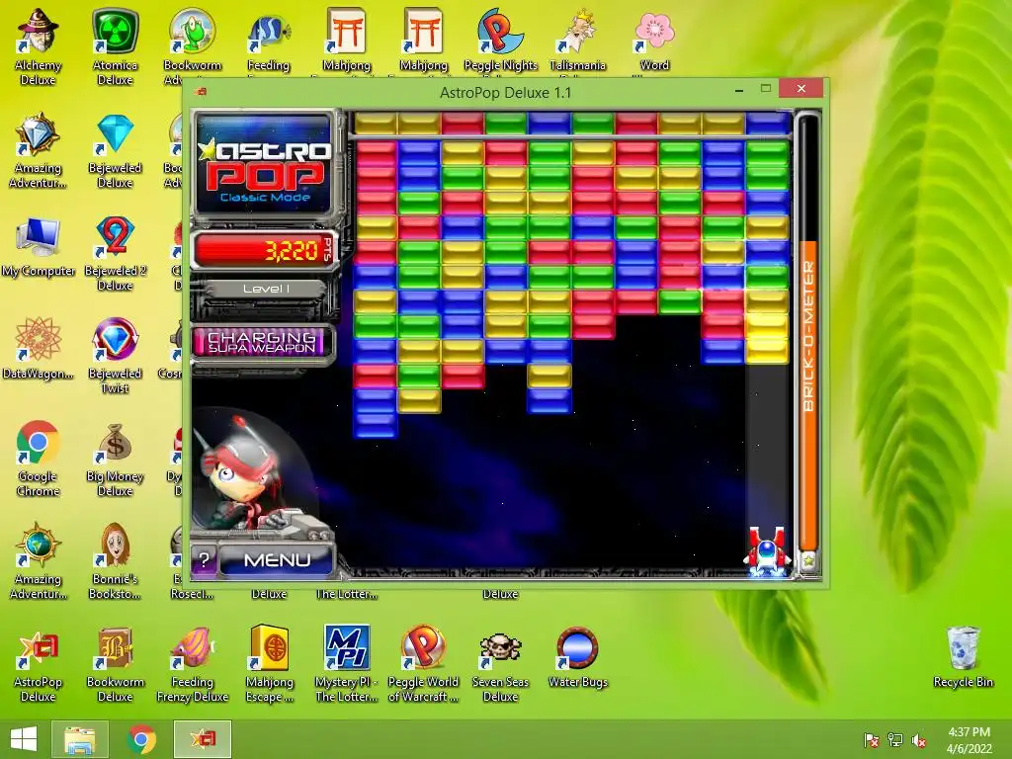The height and width of the screenshot is (759, 1012).
Task: Open File Explorer from the taskbar
Action: 80,739
